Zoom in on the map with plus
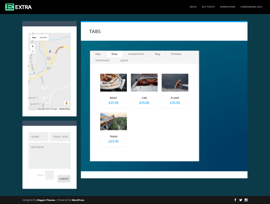This screenshot has width=270, height=204. [x=33, y=46]
